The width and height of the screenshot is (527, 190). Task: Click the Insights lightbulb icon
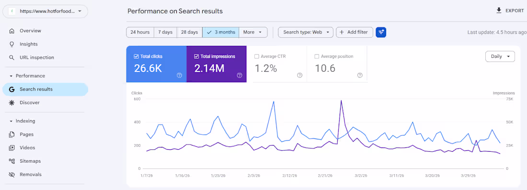tap(12, 45)
